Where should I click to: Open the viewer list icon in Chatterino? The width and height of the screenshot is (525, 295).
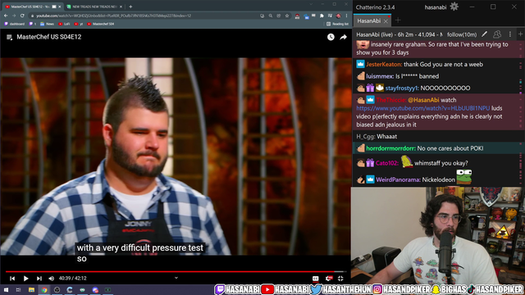497,34
